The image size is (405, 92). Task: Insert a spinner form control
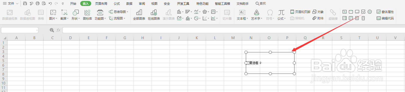(363, 18)
